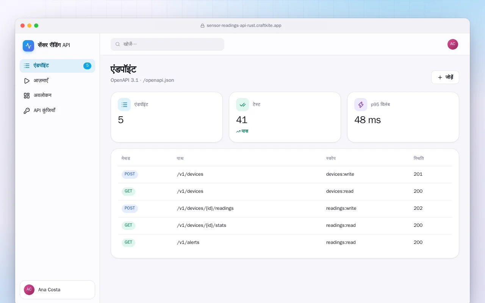Select the /v1/alerts path
This screenshot has width=485, height=303.
(x=188, y=242)
